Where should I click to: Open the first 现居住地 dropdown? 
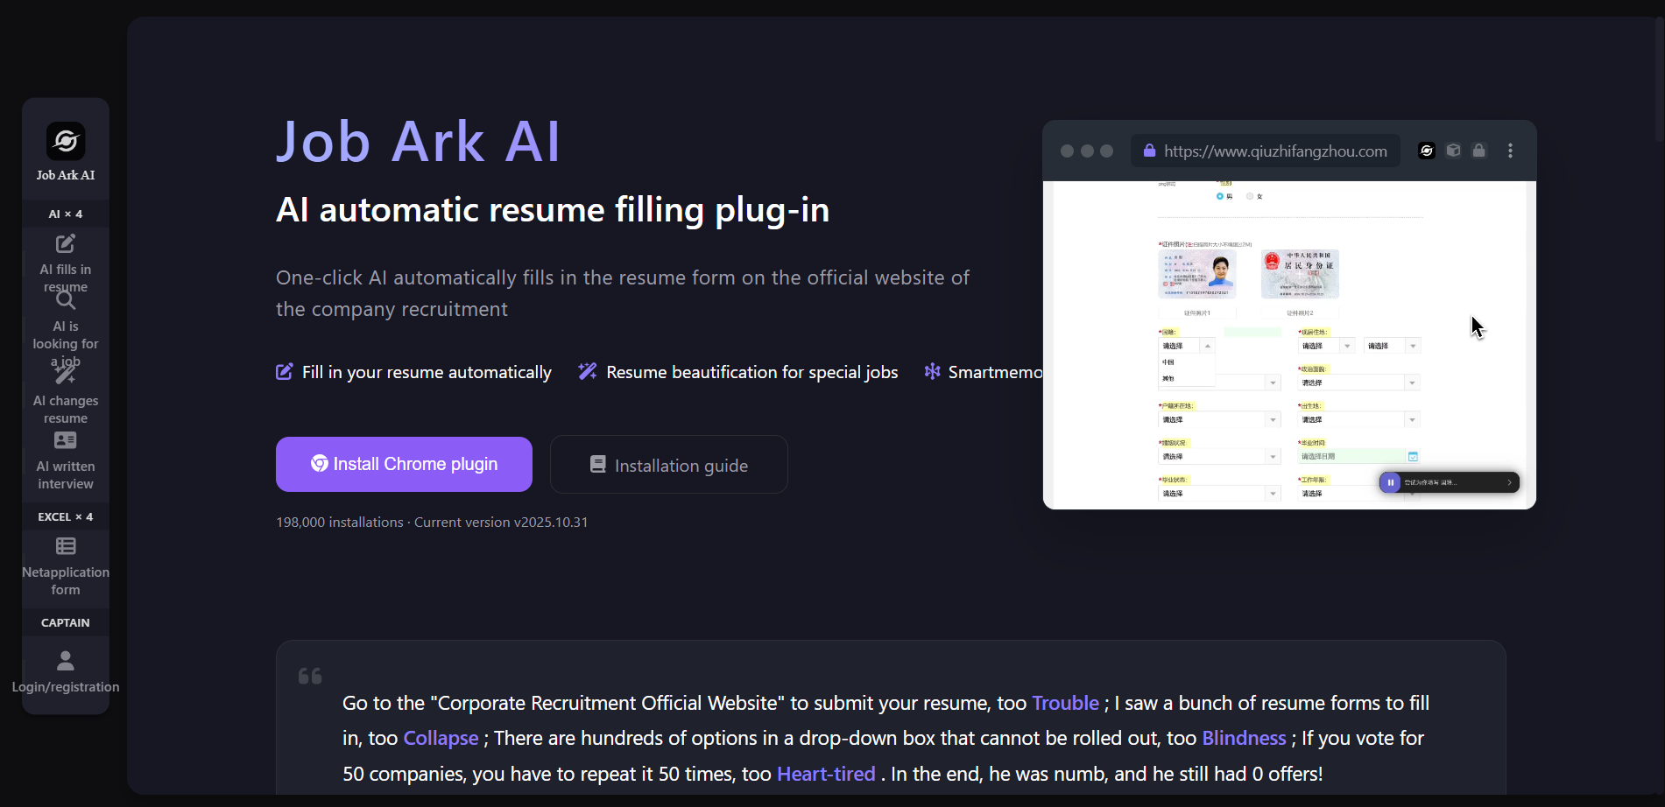pyautogui.click(x=1326, y=346)
